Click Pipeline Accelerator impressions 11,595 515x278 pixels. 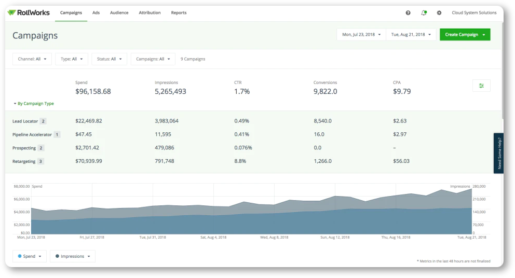(x=163, y=134)
